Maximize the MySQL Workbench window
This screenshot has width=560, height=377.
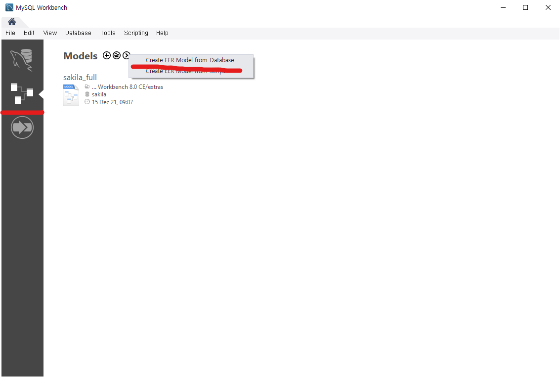tap(525, 7)
